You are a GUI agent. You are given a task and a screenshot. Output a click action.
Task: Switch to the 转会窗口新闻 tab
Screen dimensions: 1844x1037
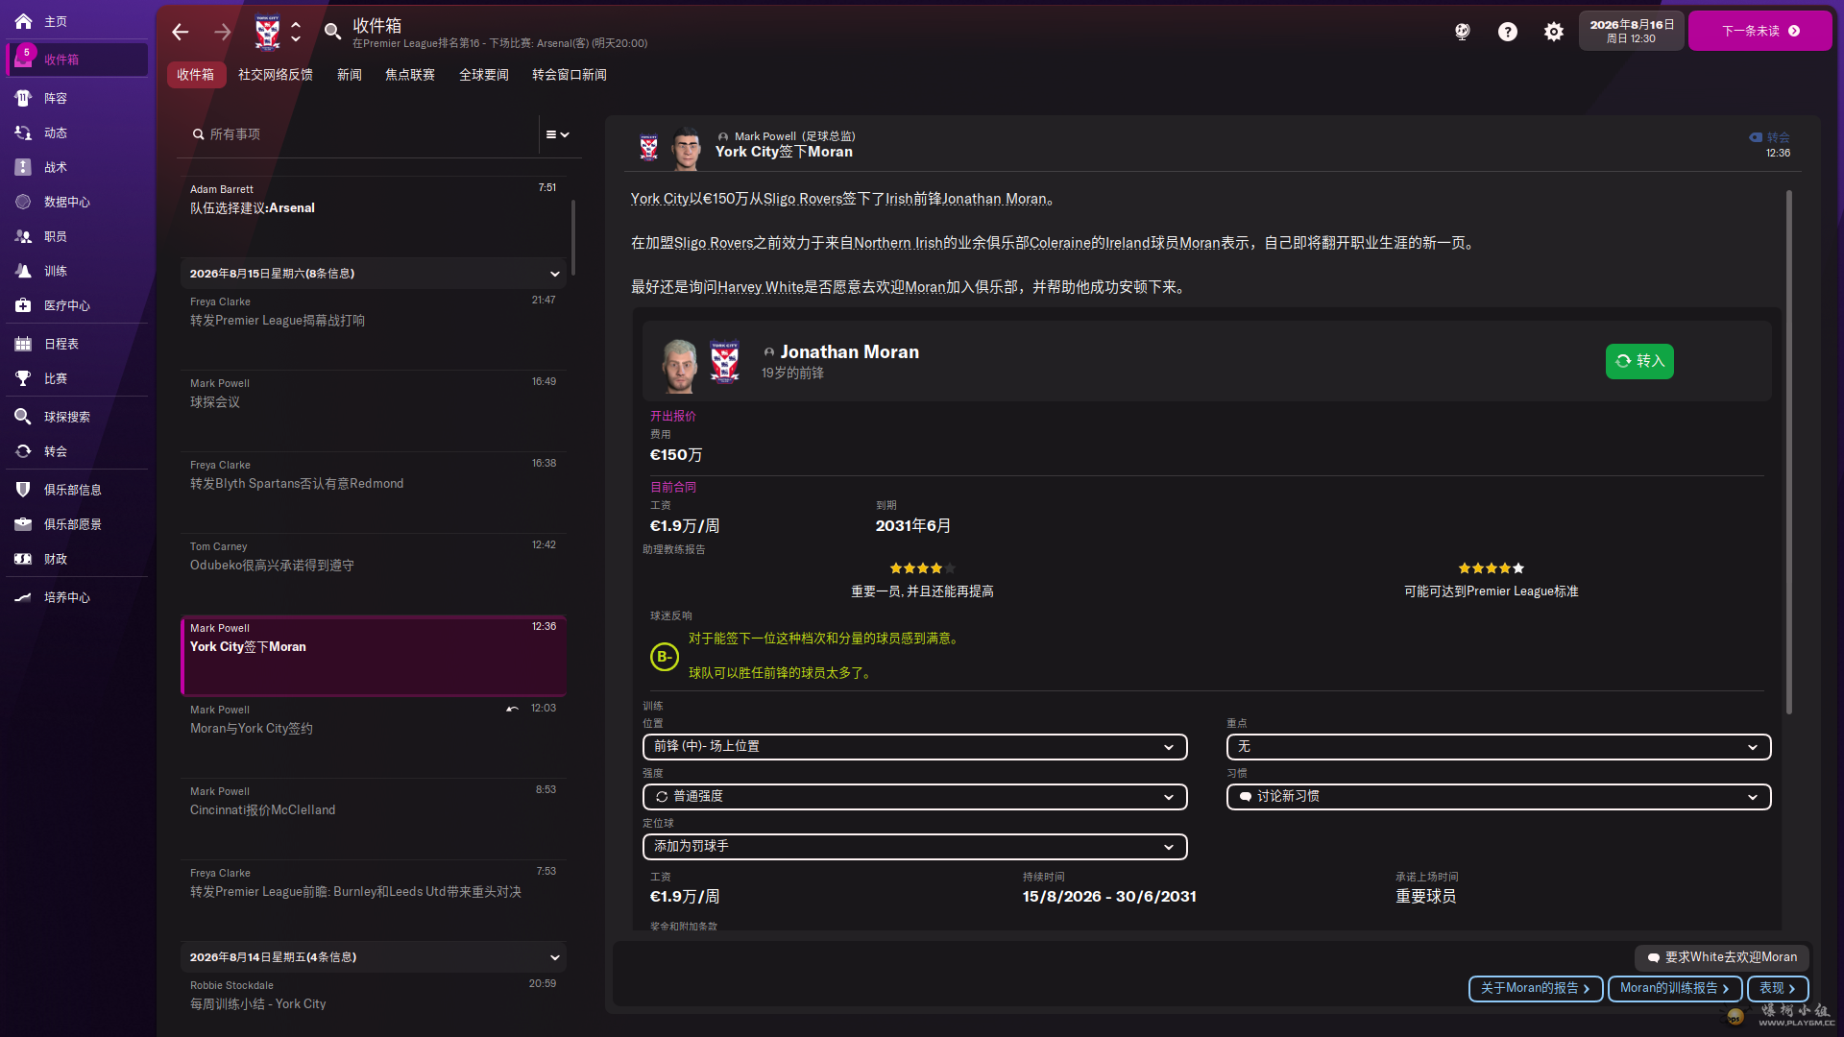[x=570, y=75]
